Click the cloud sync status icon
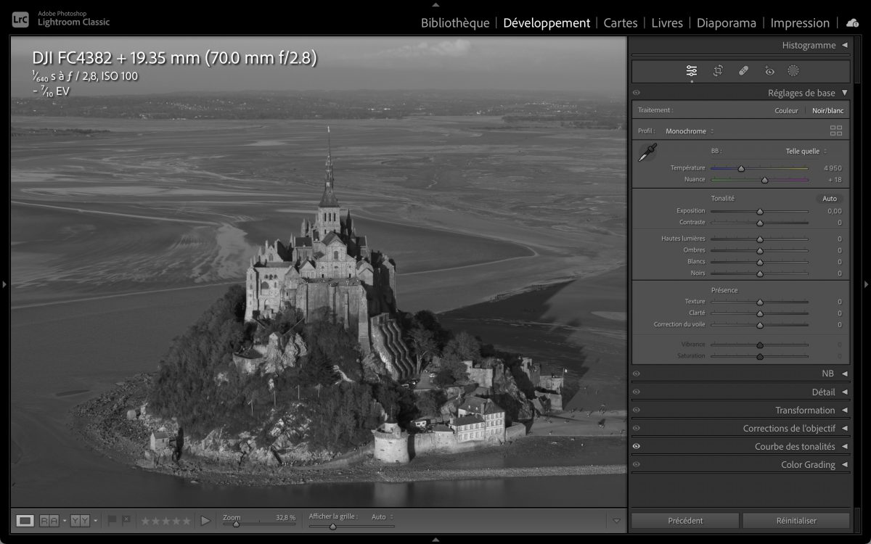The image size is (871, 544). pyautogui.click(x=852, y=23)
